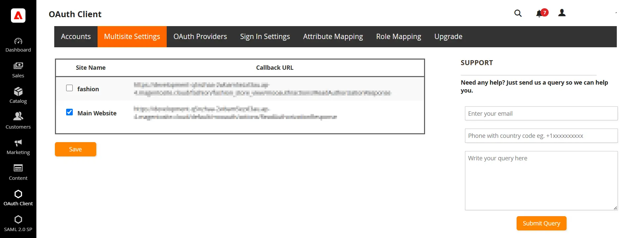Select the Multisite Settings tab
The height and width of the screenshot is (238, 635).
pyautogui.click(x=132, y=37)
